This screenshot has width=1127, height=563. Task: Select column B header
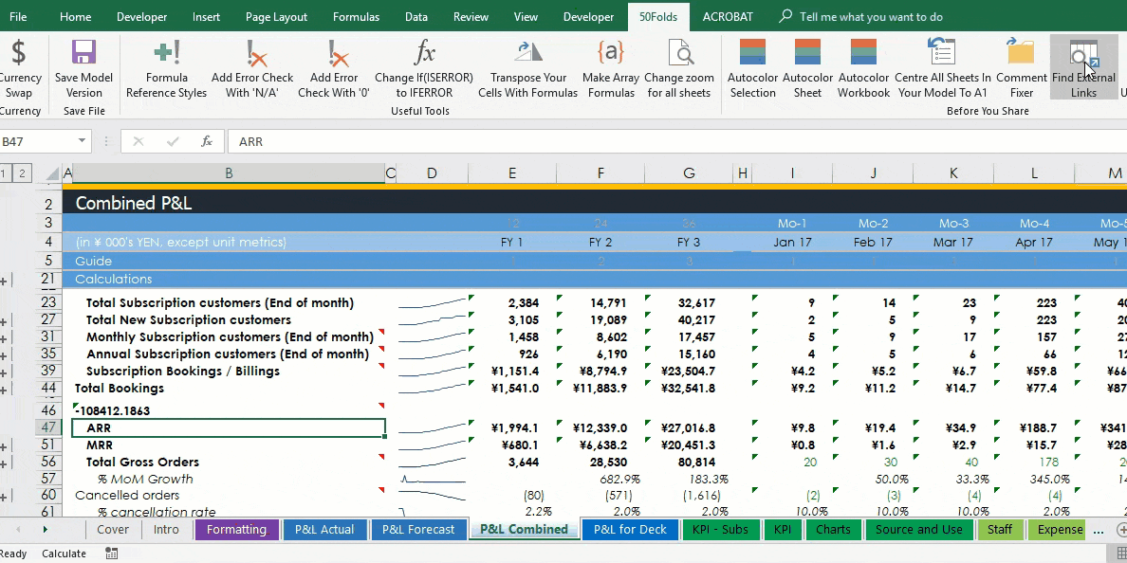(x=229, y=173)
